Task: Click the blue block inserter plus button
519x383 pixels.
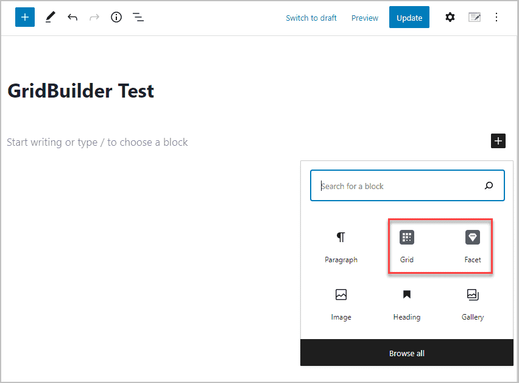Action: click(25, 18)
